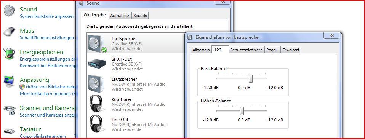Viewport: 365px width, 139px height.
Task: Open the Sound control panel speaker icon
Action: pos(9,11)
